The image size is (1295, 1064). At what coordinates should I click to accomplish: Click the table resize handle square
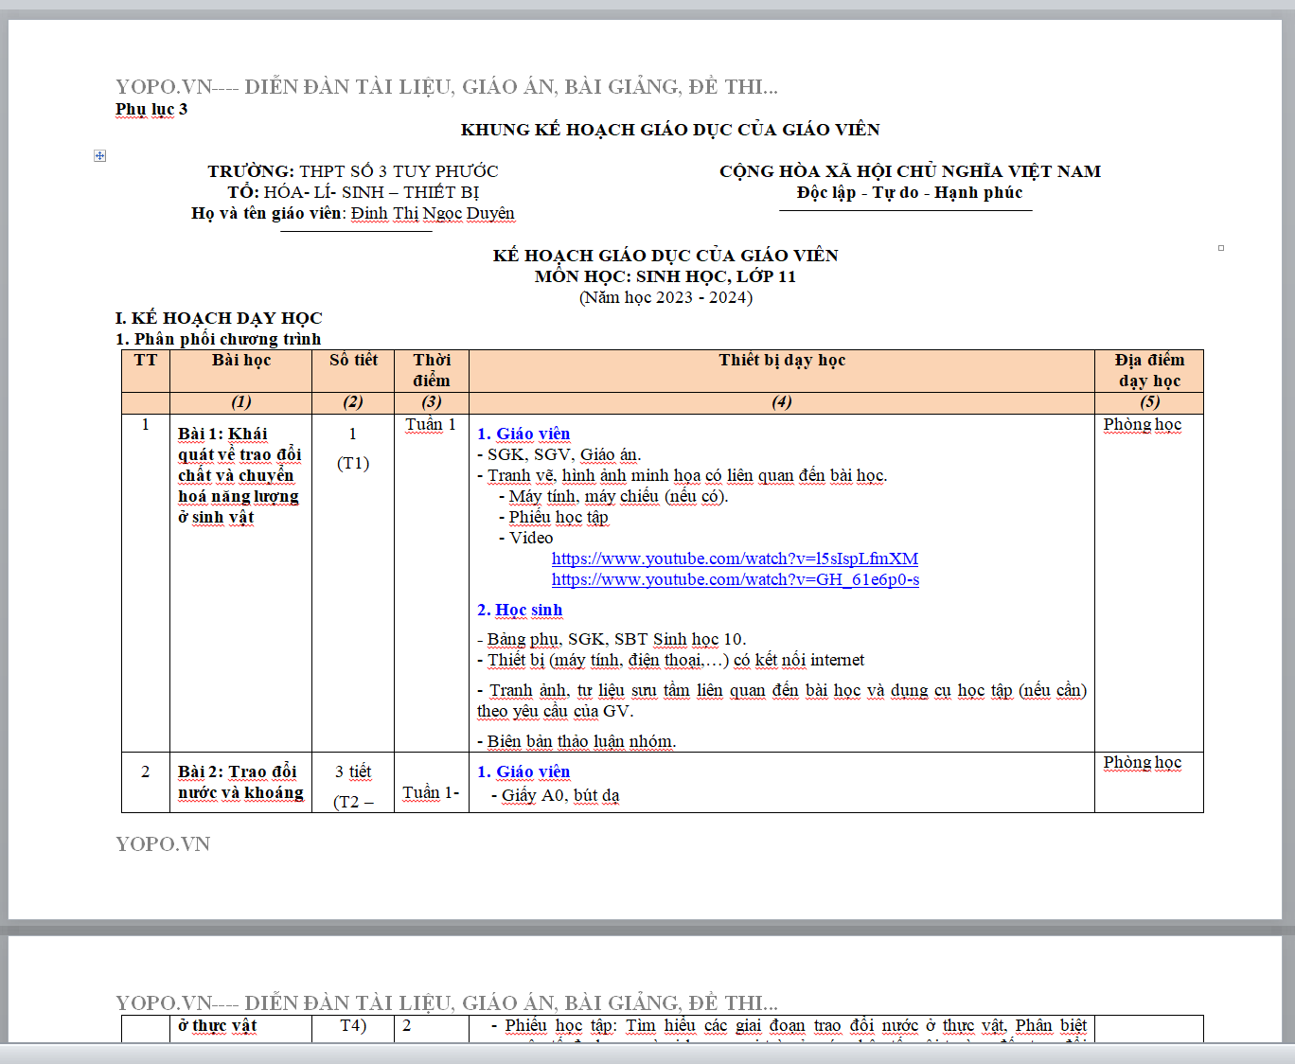(1221, 248)
